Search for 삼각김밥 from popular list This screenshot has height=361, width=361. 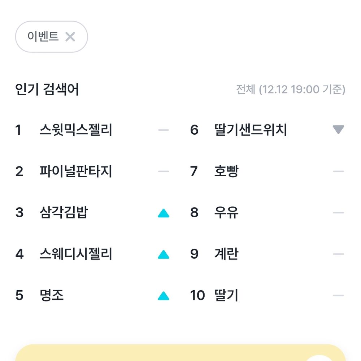[x=64, y=213]
